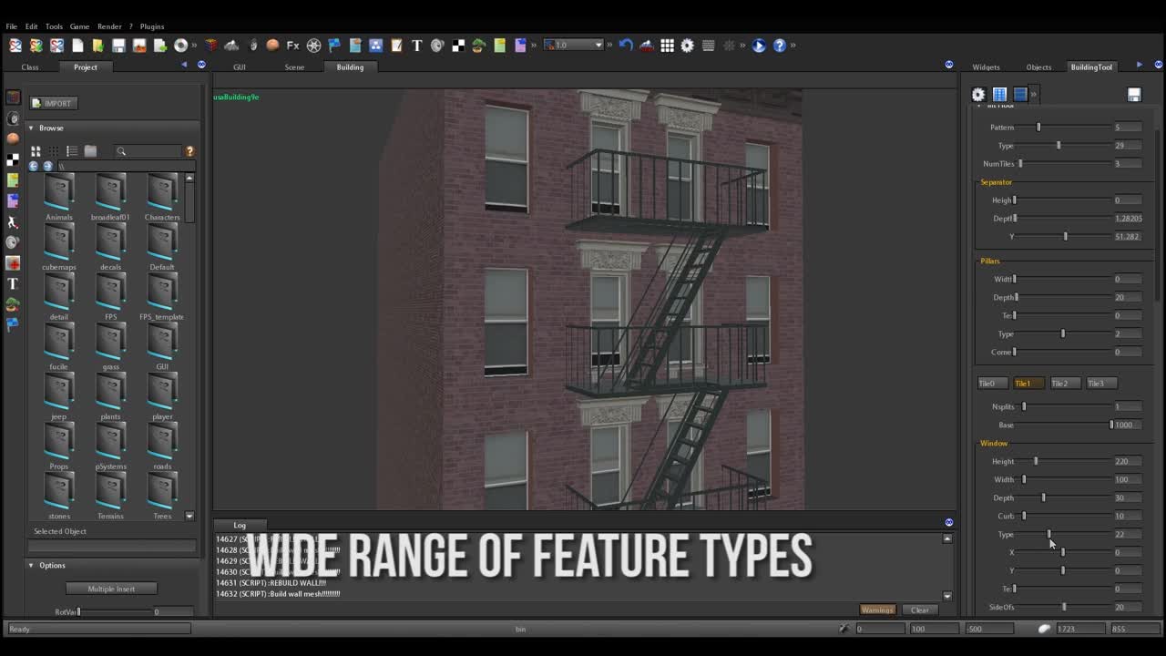Launch the play/run simulation icon in toolbar
The height and width of the screenshot is (656, 1166).
pos(759,45)
